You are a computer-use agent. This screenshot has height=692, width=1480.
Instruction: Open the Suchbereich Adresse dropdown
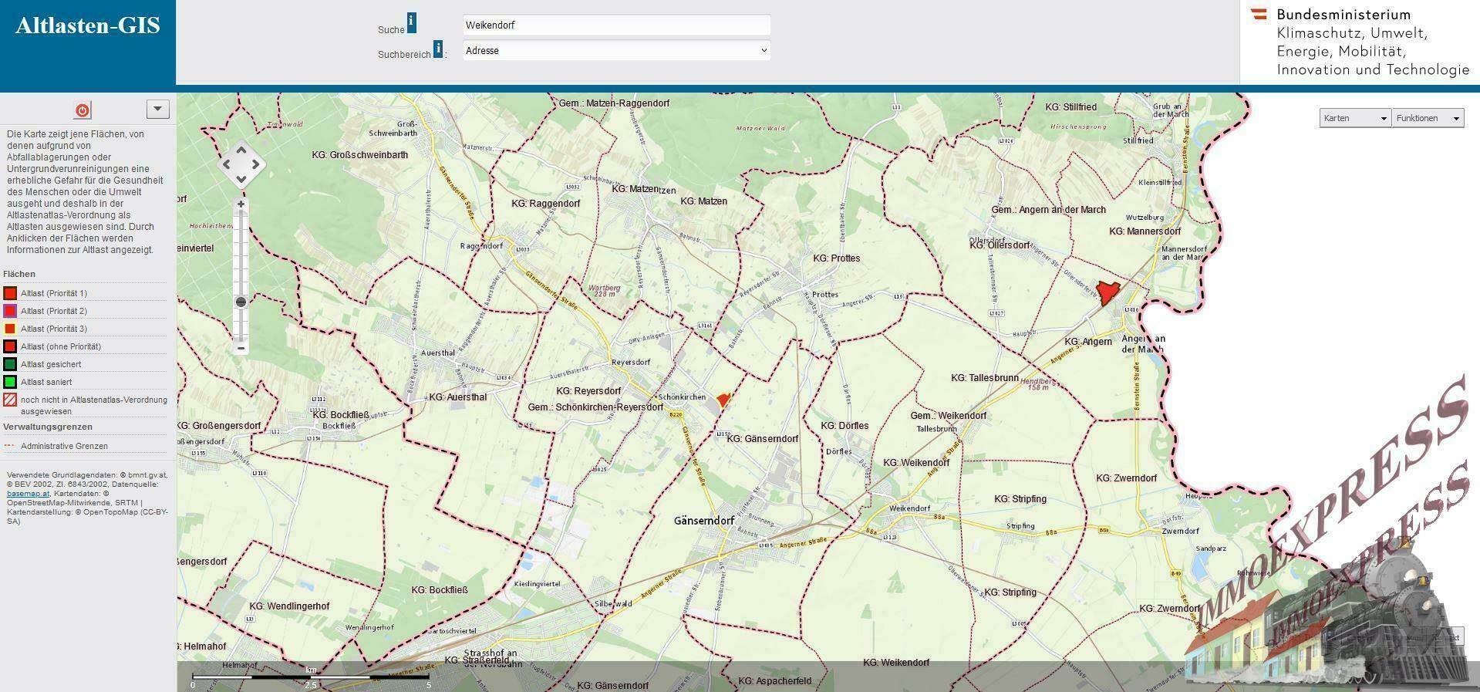point(616,50)
